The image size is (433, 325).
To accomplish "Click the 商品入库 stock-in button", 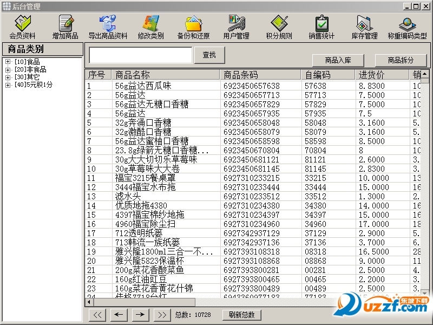I will point(338,60).
